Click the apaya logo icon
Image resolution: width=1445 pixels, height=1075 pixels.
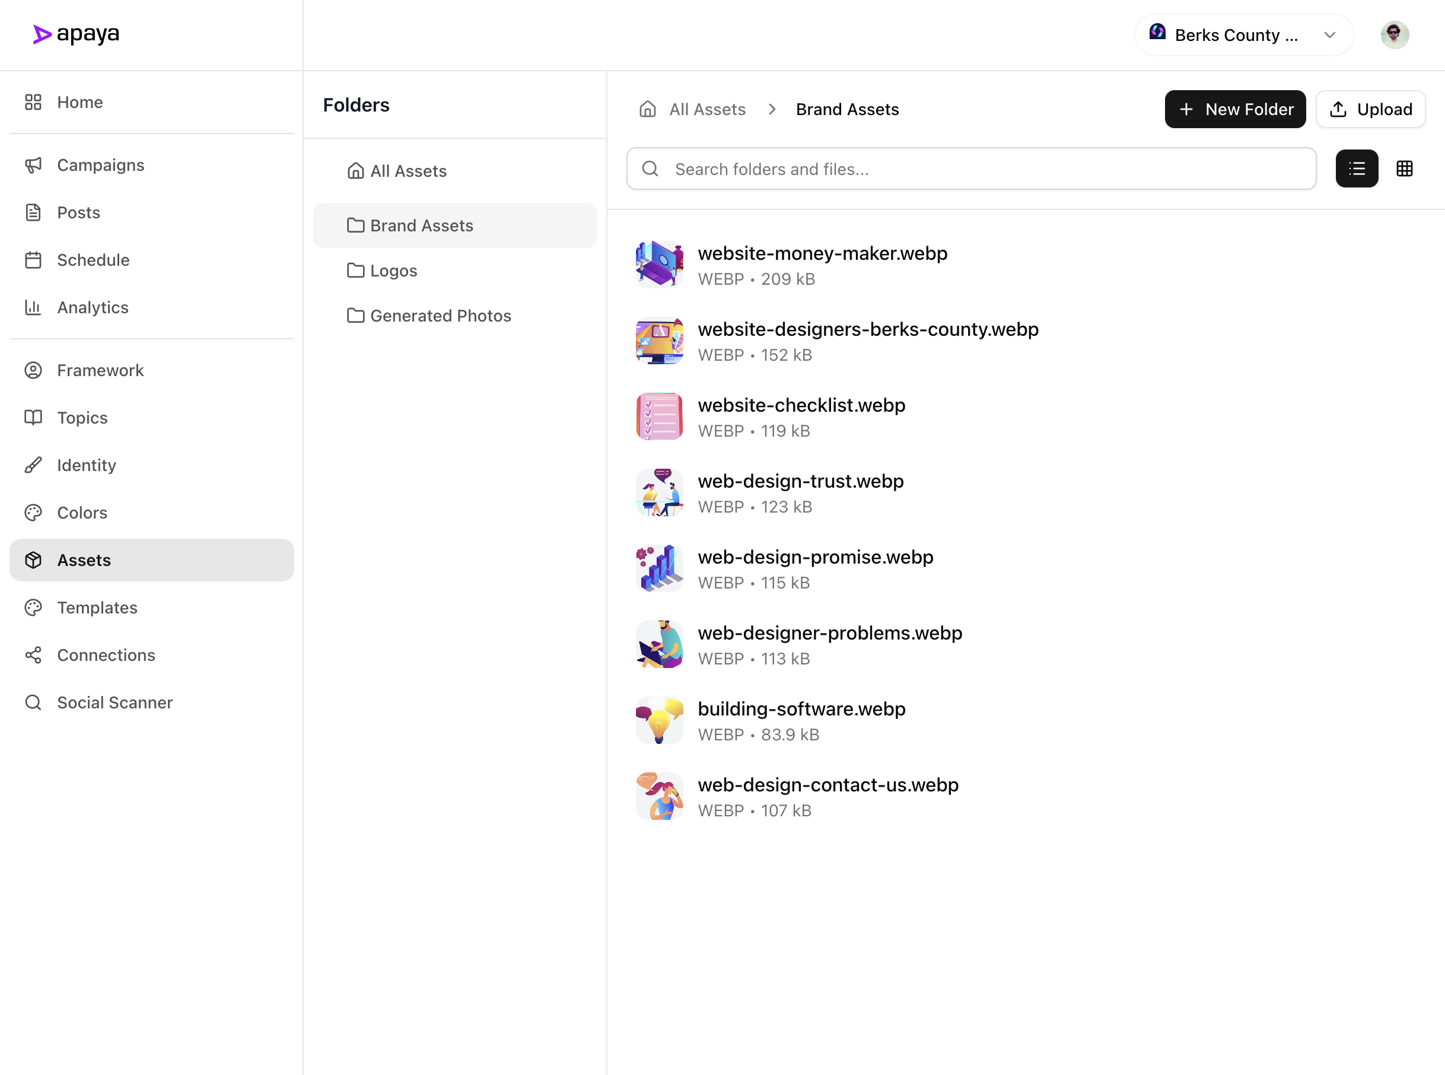[42, 34]
